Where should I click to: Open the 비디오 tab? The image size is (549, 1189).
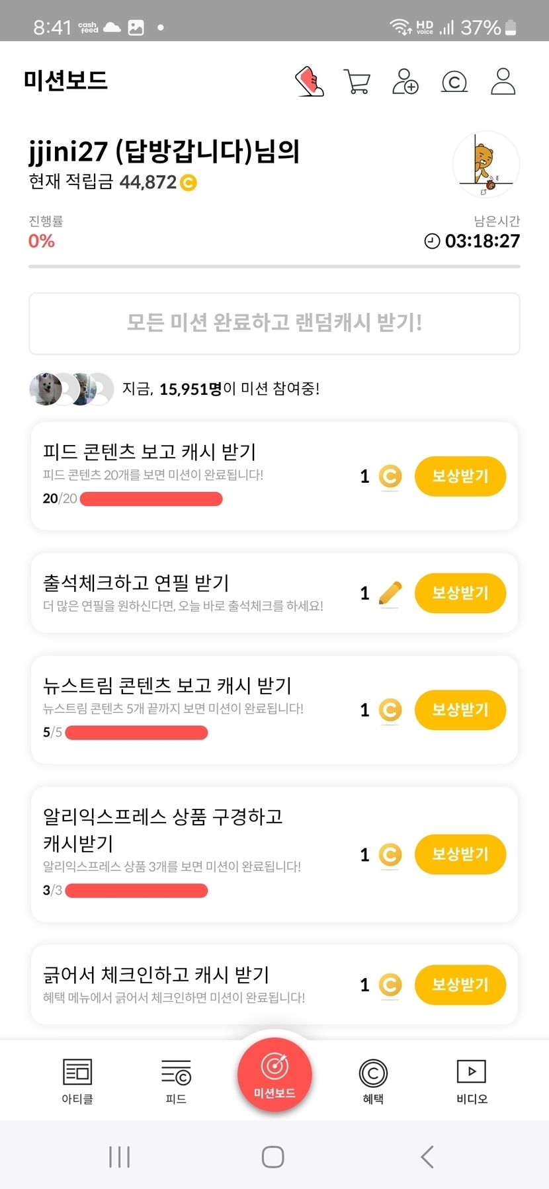pos(472,1081)
